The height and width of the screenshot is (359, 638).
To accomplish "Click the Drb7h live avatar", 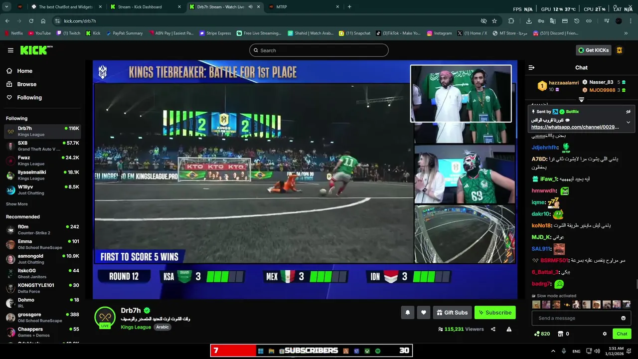I will point(105,317).
